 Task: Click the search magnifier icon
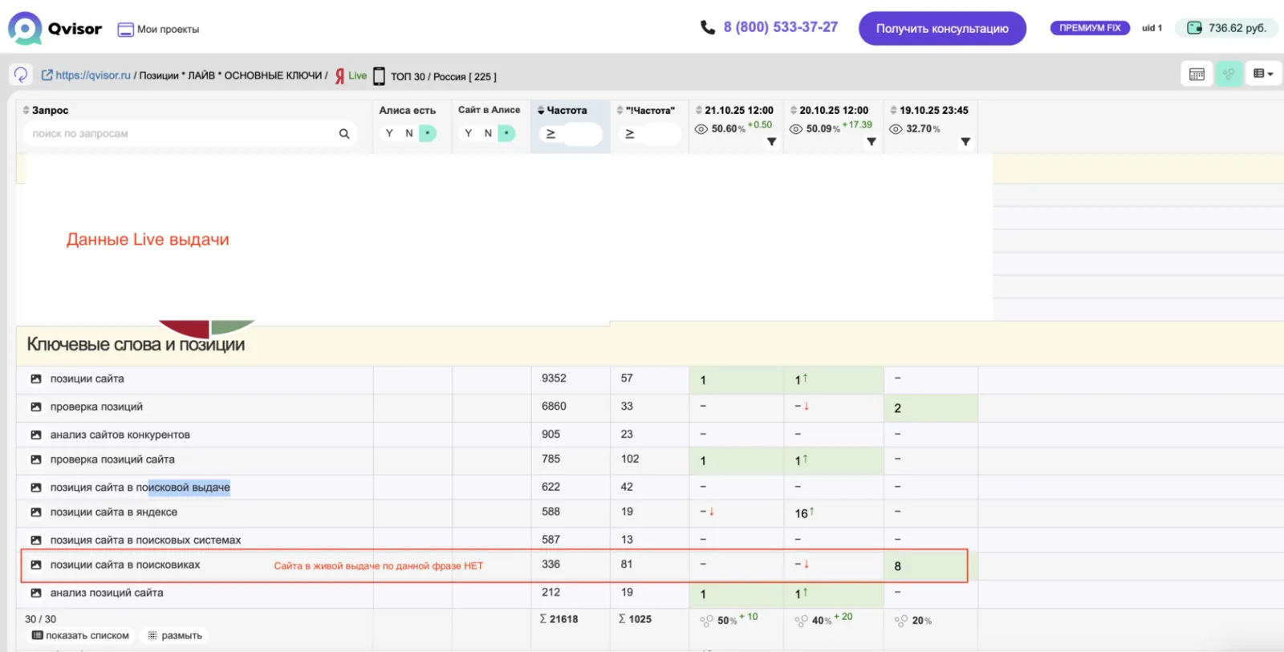coord(344,133)
